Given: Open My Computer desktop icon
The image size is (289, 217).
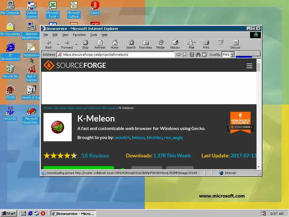Looking at the screenshot, I should click(10, 8).
